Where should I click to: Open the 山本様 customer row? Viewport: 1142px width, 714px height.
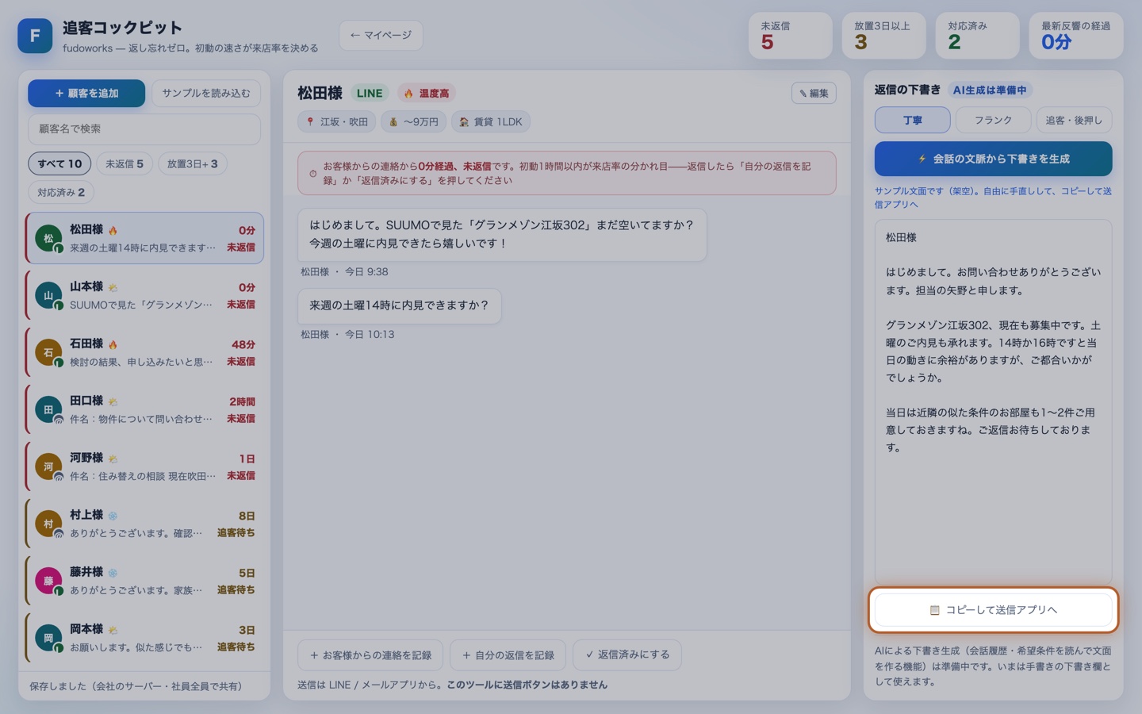(x=144, y=295)
